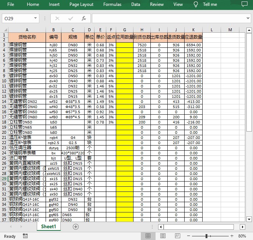Click the vertical scrollbar down arrow
The width and height of the screenshot is (253, 240).
tap(249, 219)
